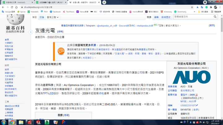Open the Yahoo bookmark
This screenshot has width=223, height=125.
[82, 12]
